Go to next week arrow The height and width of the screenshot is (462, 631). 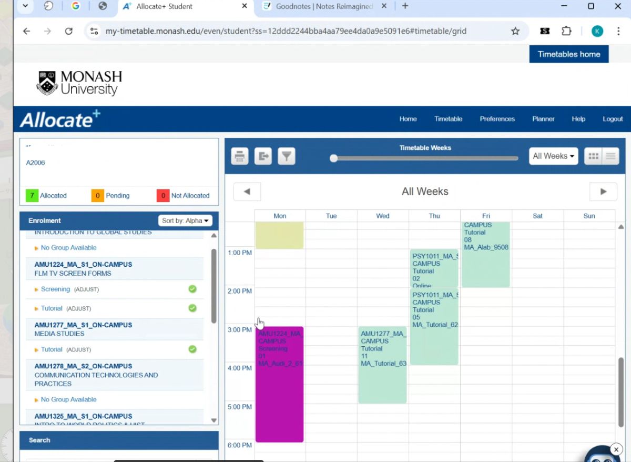click(x=603, y=192)
